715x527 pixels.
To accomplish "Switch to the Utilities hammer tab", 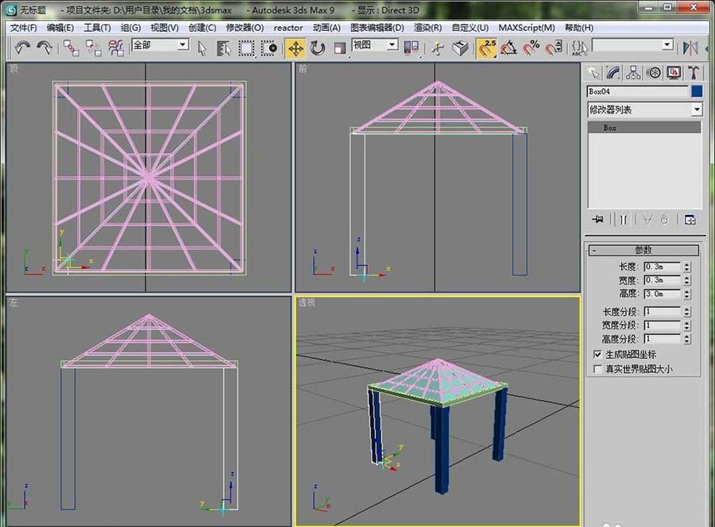I will click(694, 73).
